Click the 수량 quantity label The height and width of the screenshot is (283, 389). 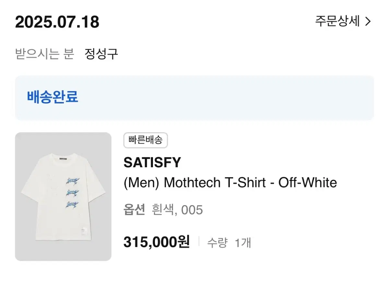coord(217,242)
